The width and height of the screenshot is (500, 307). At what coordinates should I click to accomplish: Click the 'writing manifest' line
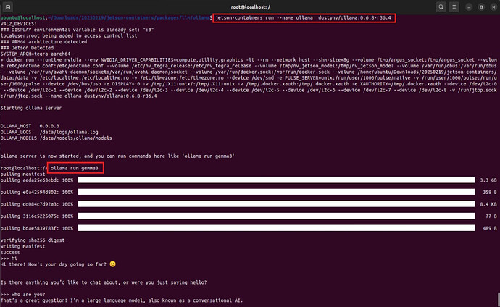point(22,246)
